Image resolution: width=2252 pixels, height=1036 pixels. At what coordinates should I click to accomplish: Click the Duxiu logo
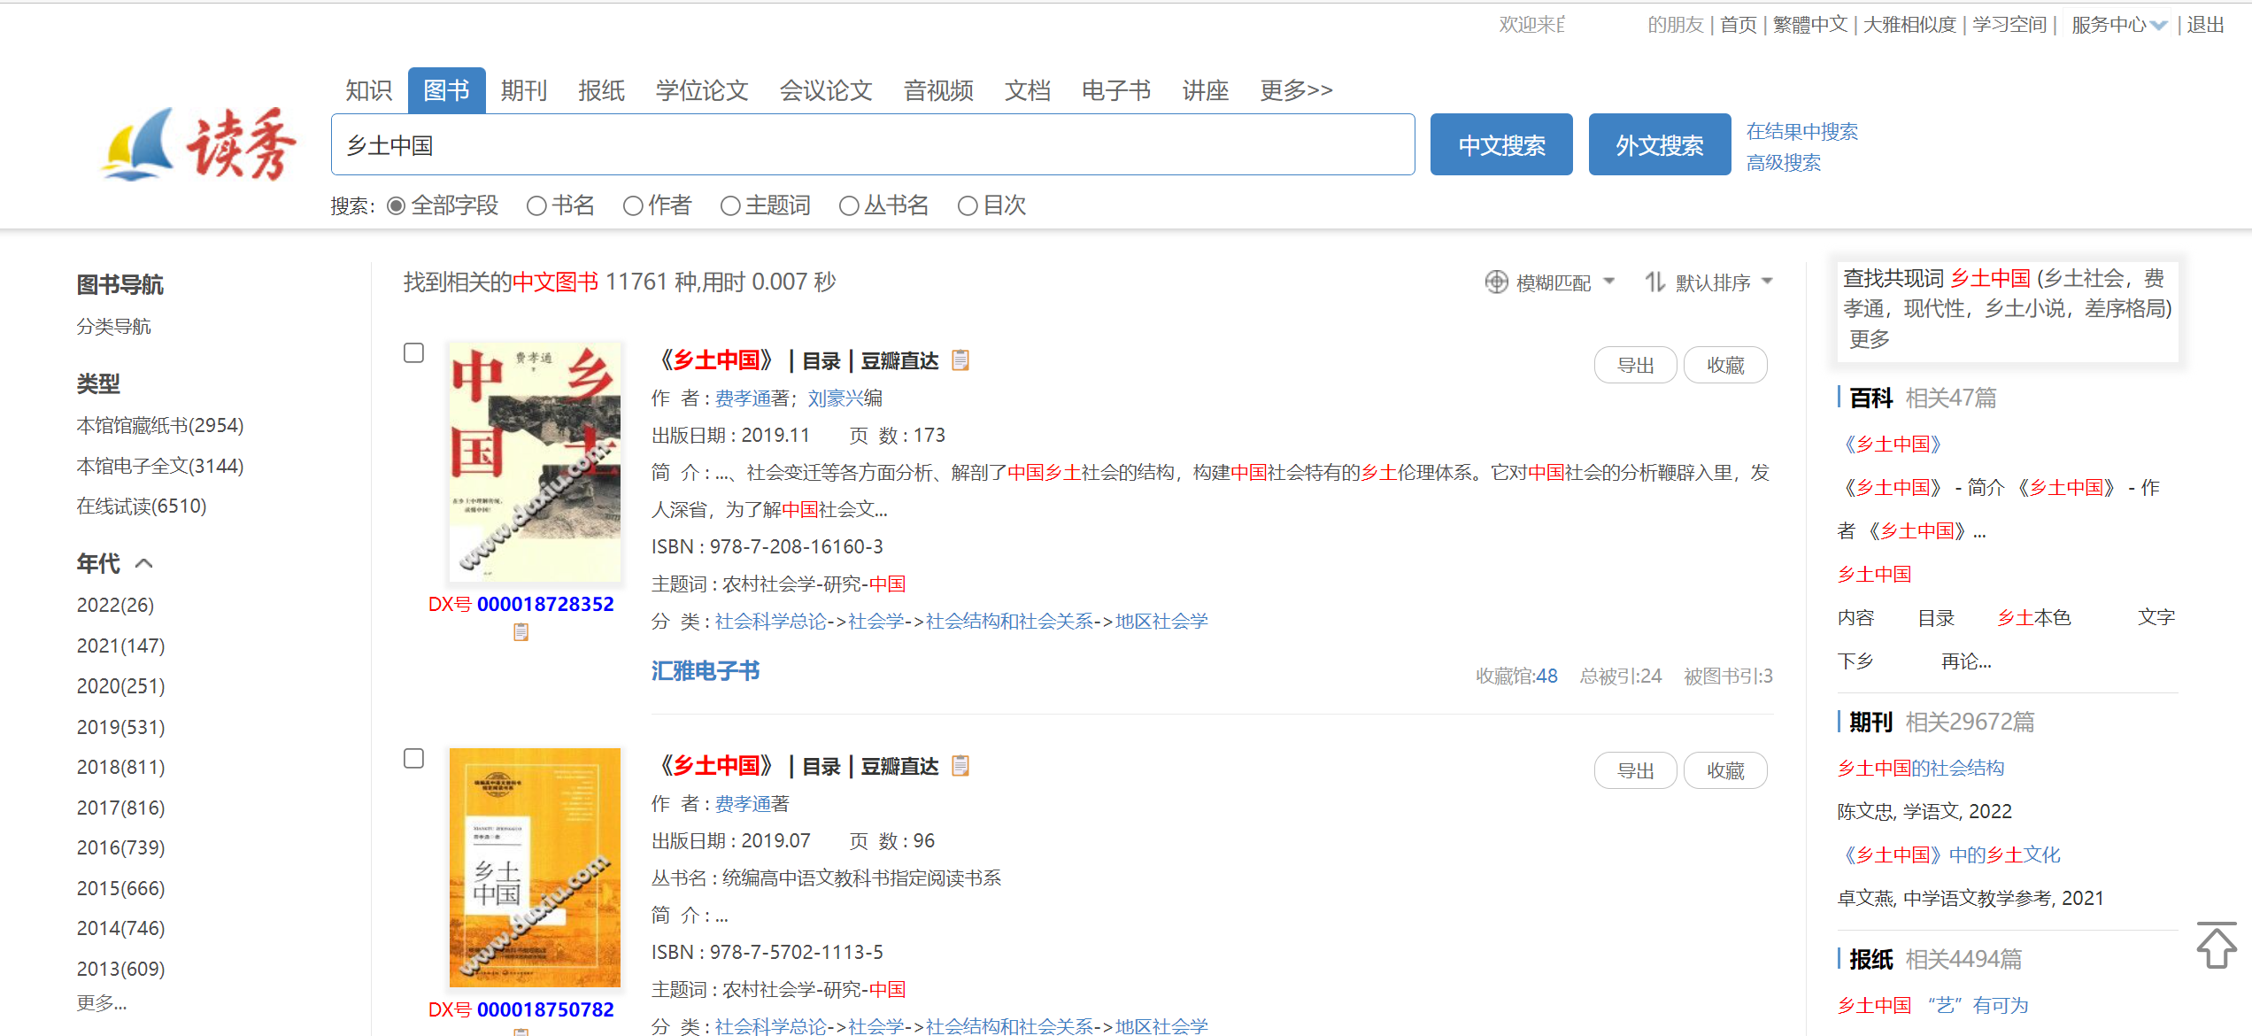200,144
